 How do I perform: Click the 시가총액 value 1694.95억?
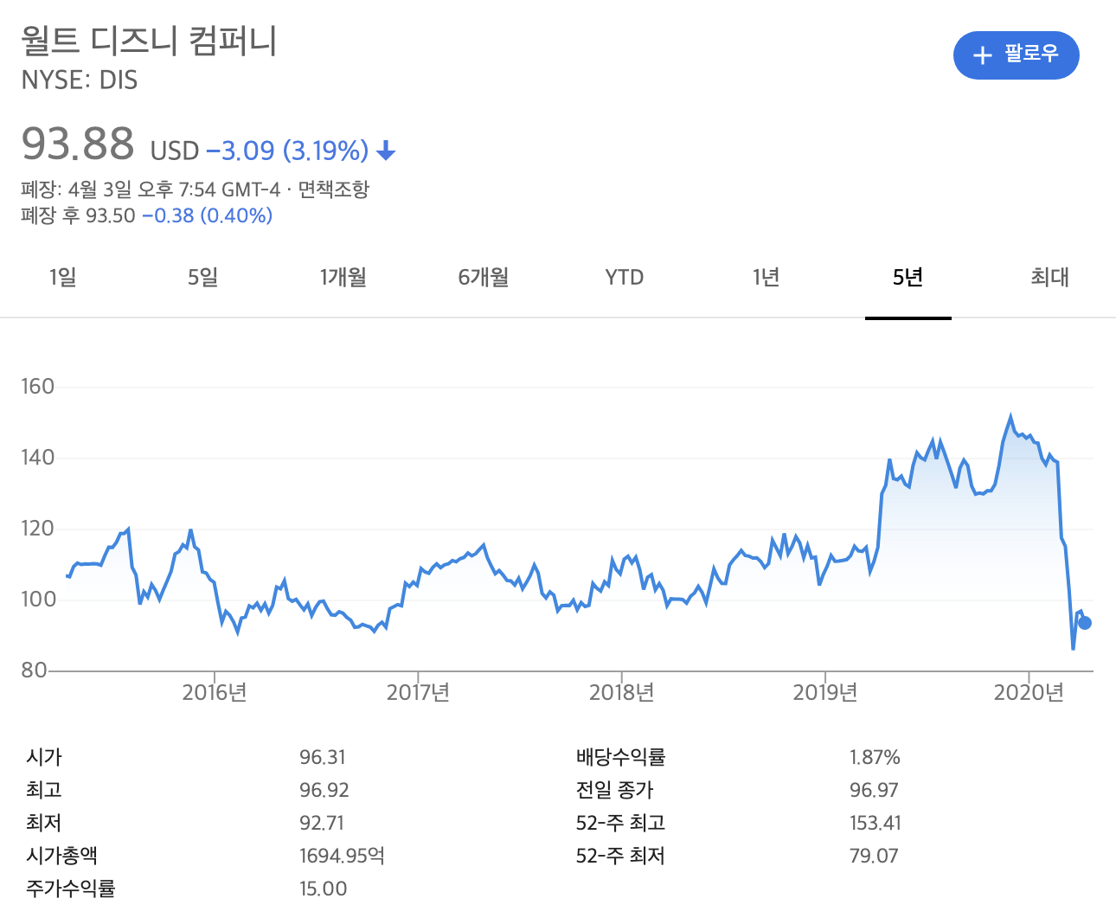point(342,856)
